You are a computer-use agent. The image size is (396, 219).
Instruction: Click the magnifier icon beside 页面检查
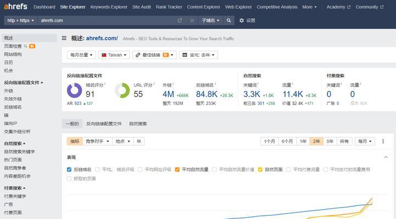pyautogui.click(x=25, y=46)
